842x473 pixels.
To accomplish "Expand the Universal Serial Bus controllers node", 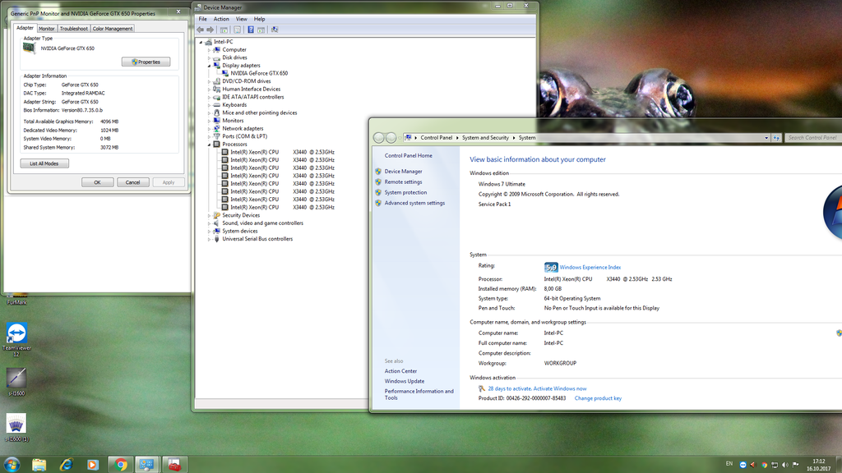I will point(210,239).
